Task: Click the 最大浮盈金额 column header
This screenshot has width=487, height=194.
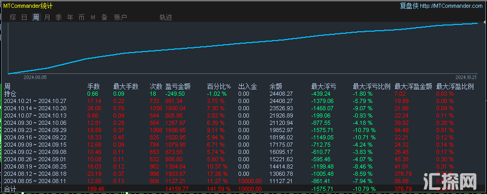Action: (414, 86)
